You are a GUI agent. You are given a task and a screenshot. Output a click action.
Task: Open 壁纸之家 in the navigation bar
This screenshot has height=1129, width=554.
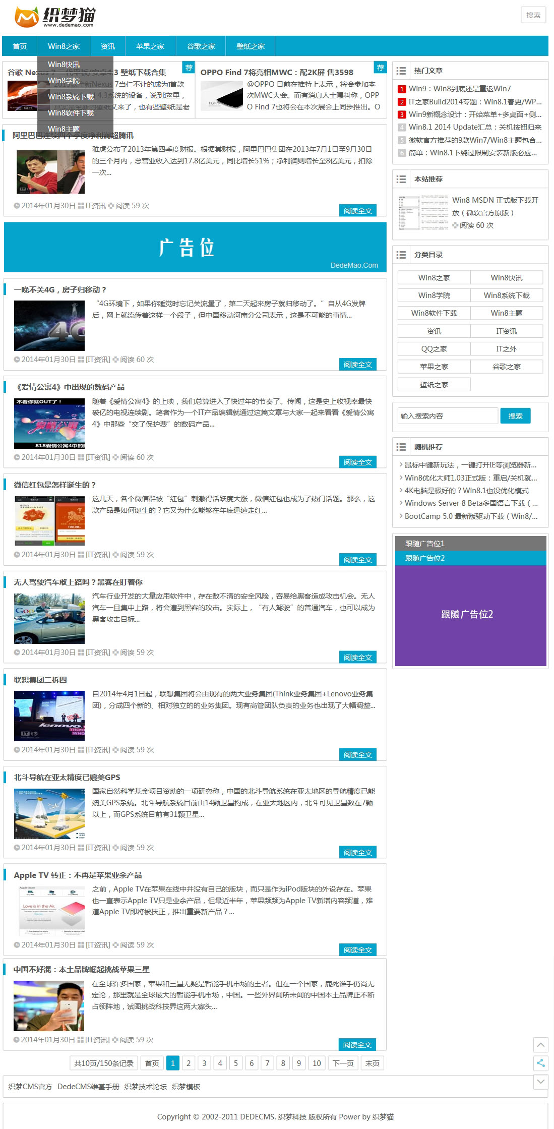(251, 46)
